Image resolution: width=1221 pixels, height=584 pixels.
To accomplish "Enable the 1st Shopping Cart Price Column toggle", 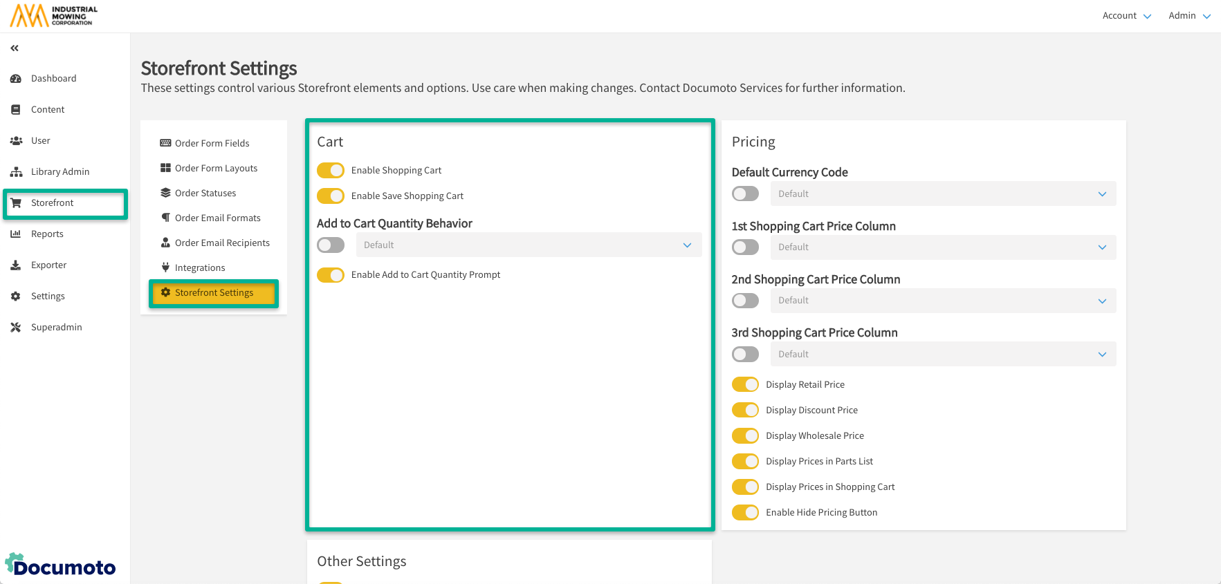I will (x=745, y=247).
